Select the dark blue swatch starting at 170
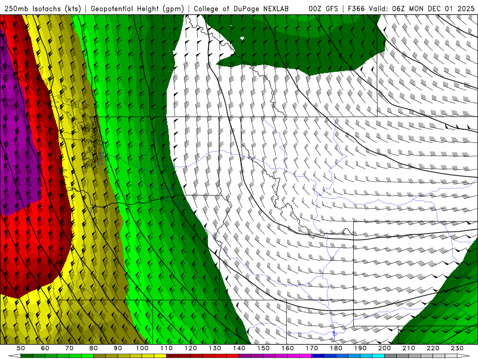The width and height of the screenshot is (478, 359). coord(318,356)
